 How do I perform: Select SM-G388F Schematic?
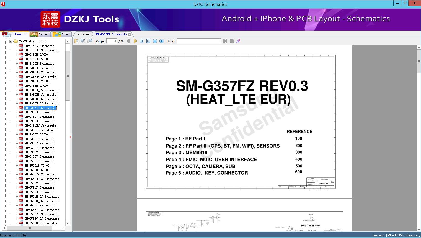tap(39, 139)
